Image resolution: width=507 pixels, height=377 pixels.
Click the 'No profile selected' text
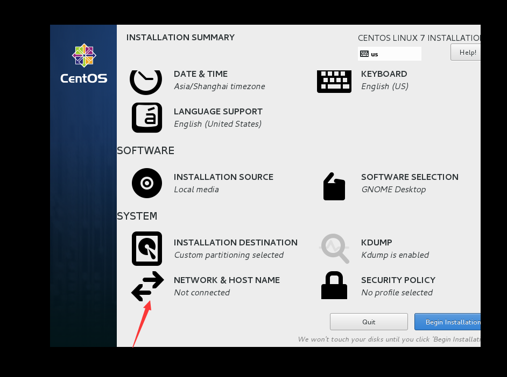click(x=397, y=293)
